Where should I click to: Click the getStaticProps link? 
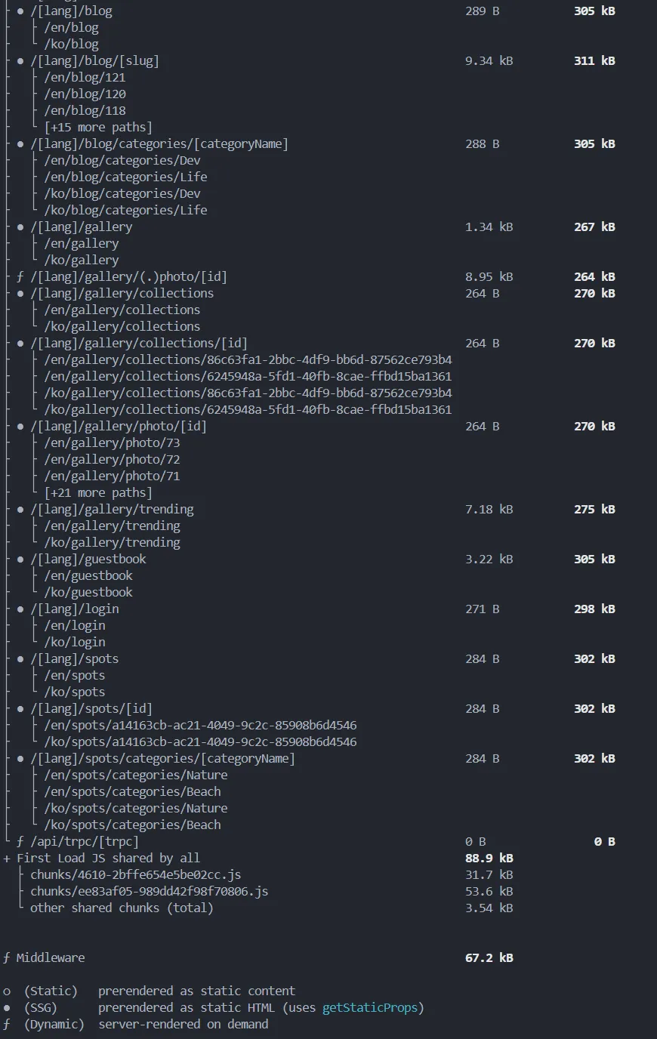[369, 1007]
